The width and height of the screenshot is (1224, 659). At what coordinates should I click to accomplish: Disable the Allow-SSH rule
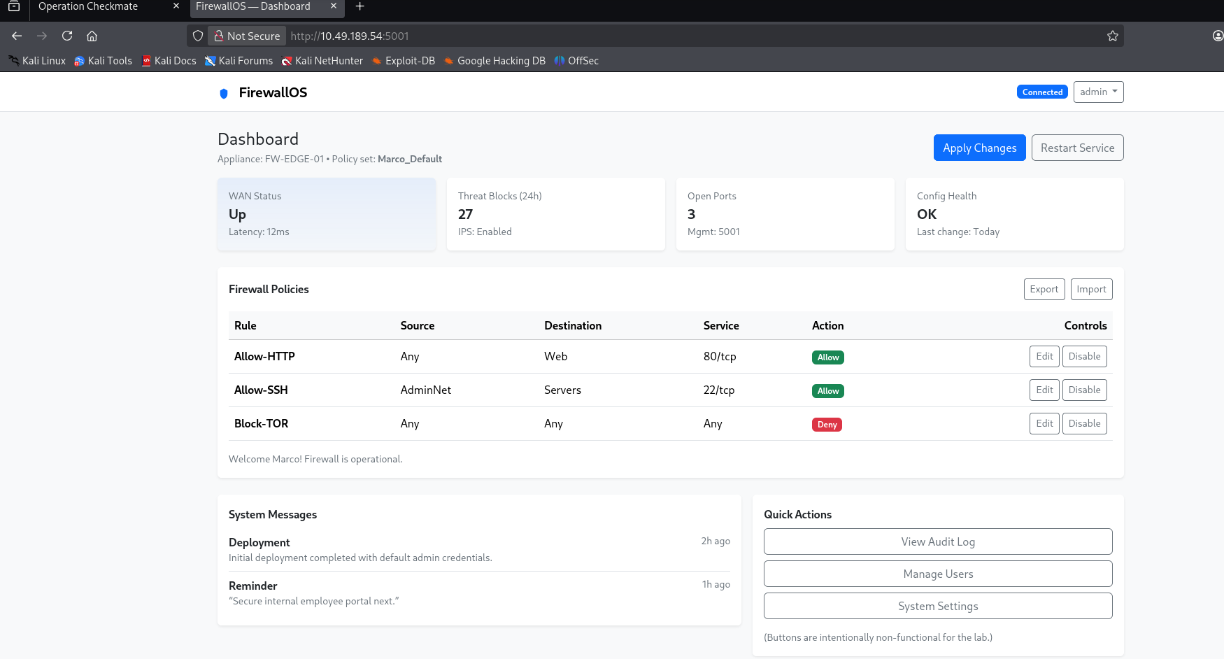pyautogui.click(x=1084, y=390)
